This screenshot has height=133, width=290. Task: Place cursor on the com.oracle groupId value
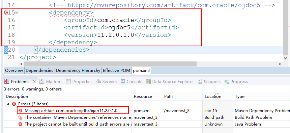[x=116, y=20]
